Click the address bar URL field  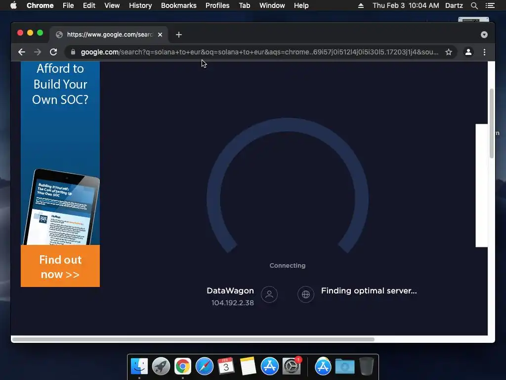click(259, 52)
